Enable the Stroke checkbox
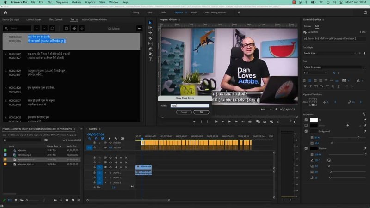Image resolution: width=370 pixels, height=208 pixels. pyautogui.click(x=306, y=125)
